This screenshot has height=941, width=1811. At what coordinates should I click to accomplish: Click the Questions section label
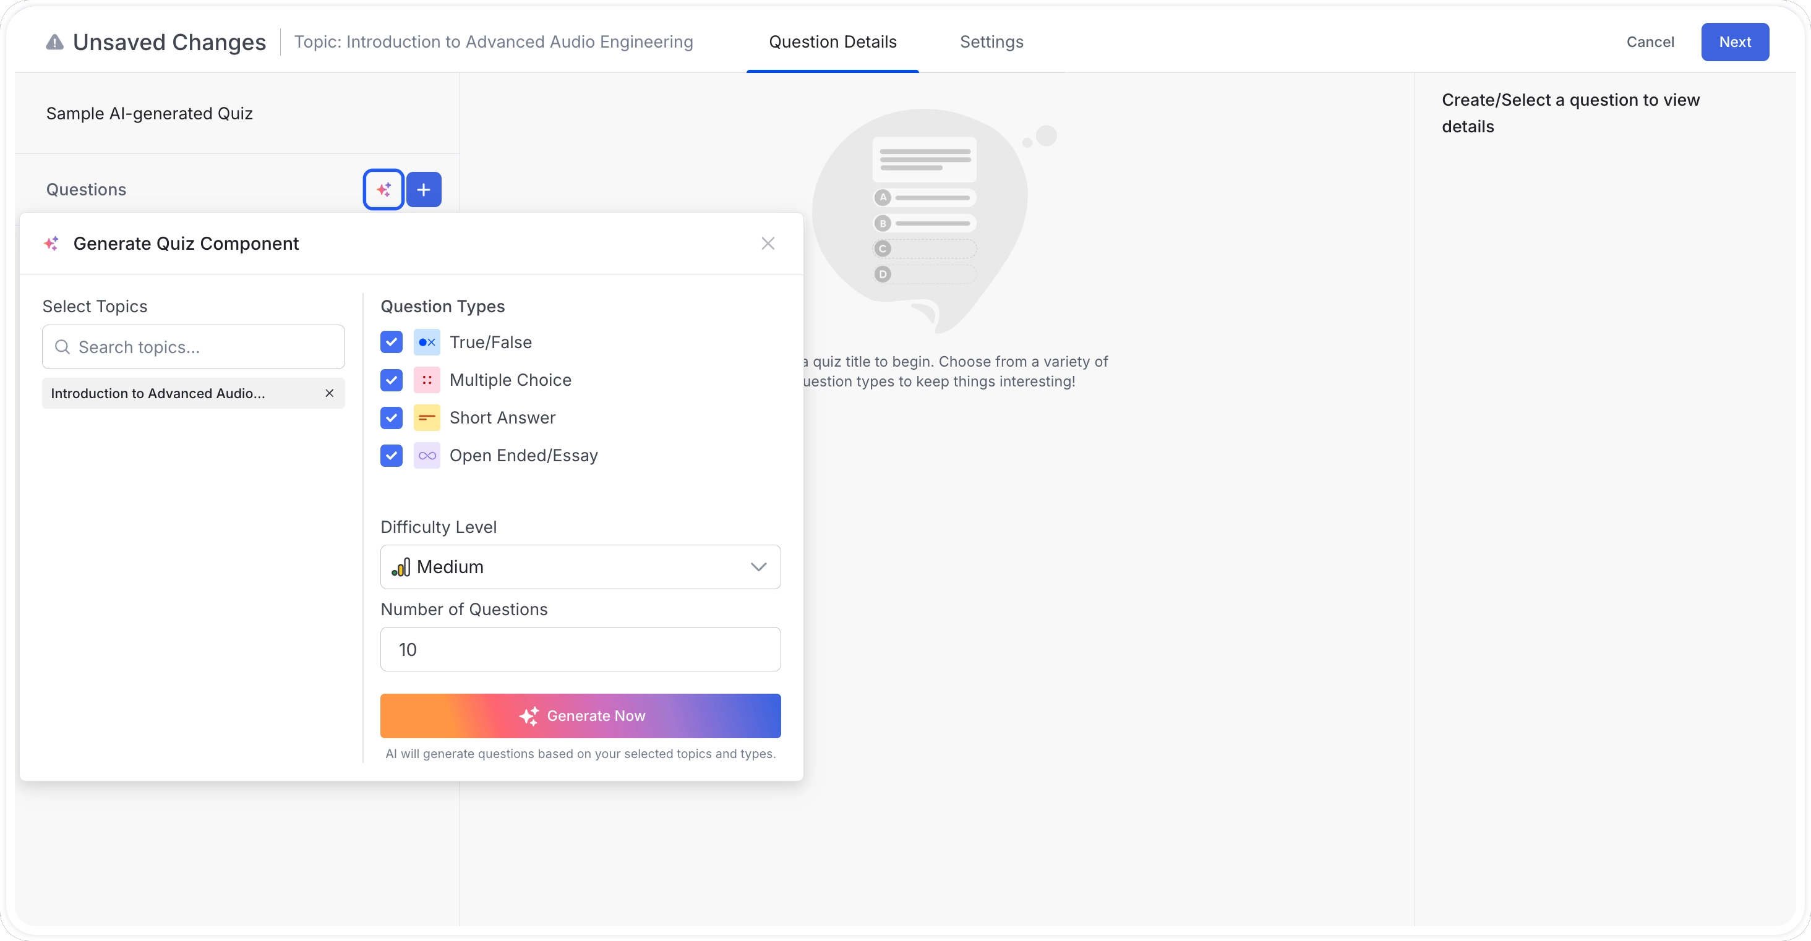coord(87,190)
